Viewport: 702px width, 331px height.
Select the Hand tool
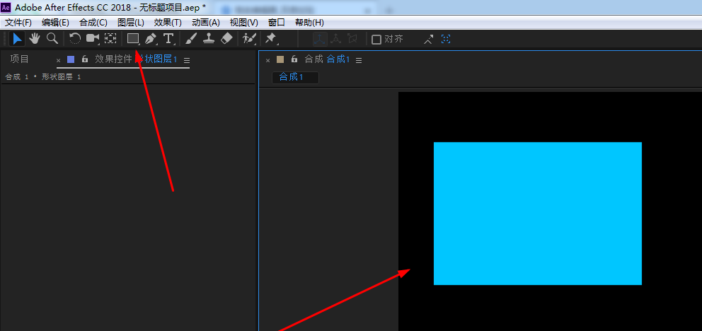tap(34, 39)
